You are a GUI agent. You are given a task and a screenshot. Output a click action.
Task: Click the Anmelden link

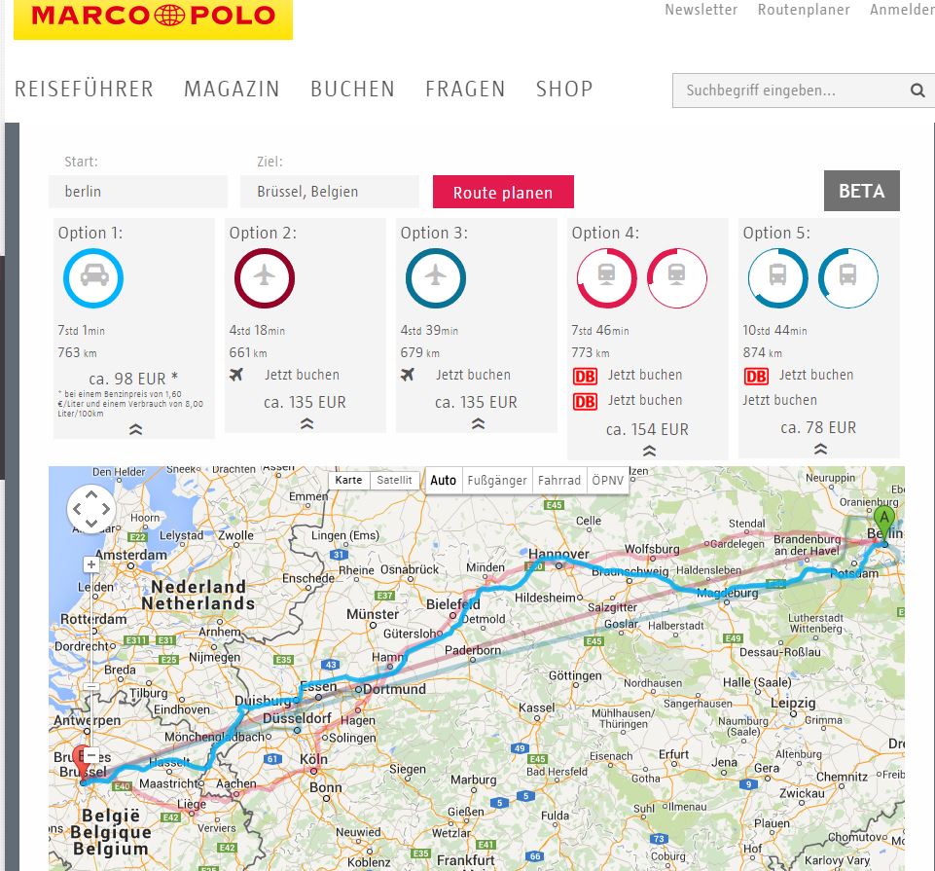click(x=902, y=10)
